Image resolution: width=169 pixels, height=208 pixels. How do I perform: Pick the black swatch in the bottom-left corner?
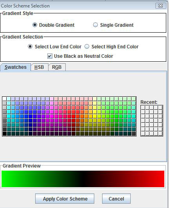point(4,134)
